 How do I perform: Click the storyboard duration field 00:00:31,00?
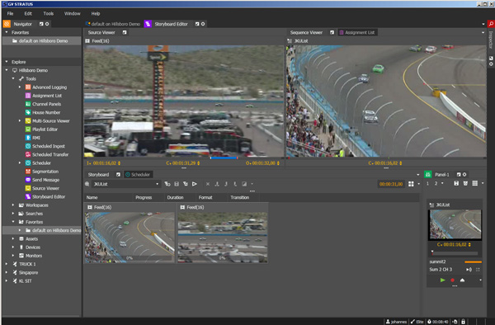(391, 184)
